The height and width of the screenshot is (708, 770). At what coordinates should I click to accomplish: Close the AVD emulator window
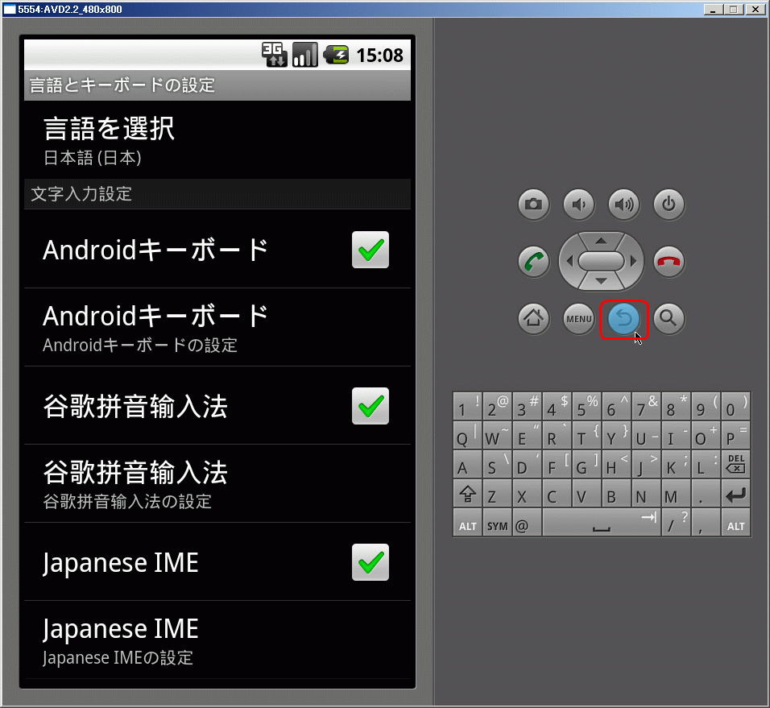[x=756, y=10]
